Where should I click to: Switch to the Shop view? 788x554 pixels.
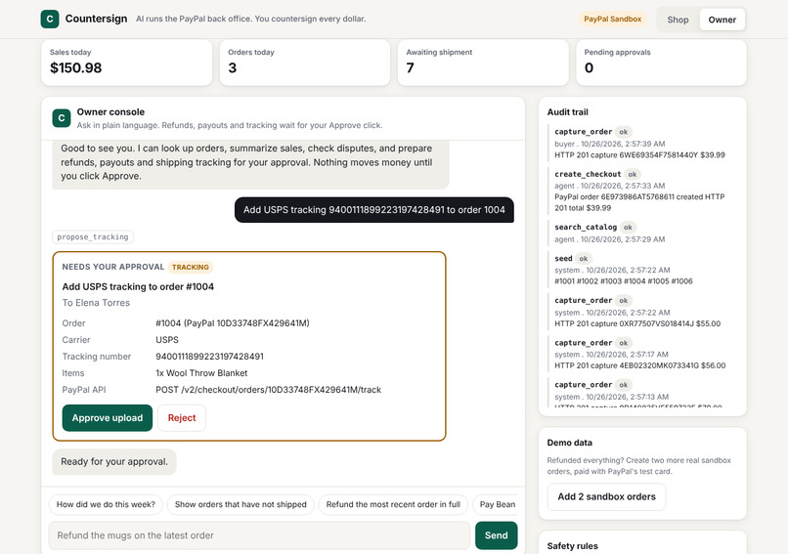coord(678,20)
